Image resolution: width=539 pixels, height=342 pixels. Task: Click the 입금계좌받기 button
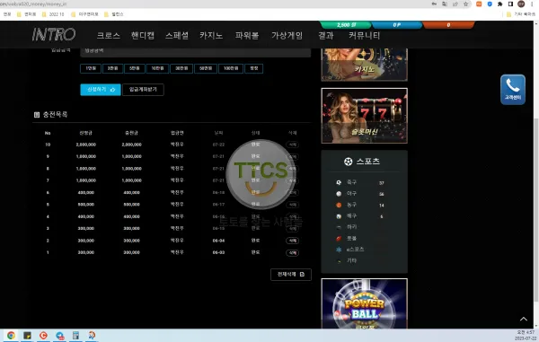click(143, 90)
